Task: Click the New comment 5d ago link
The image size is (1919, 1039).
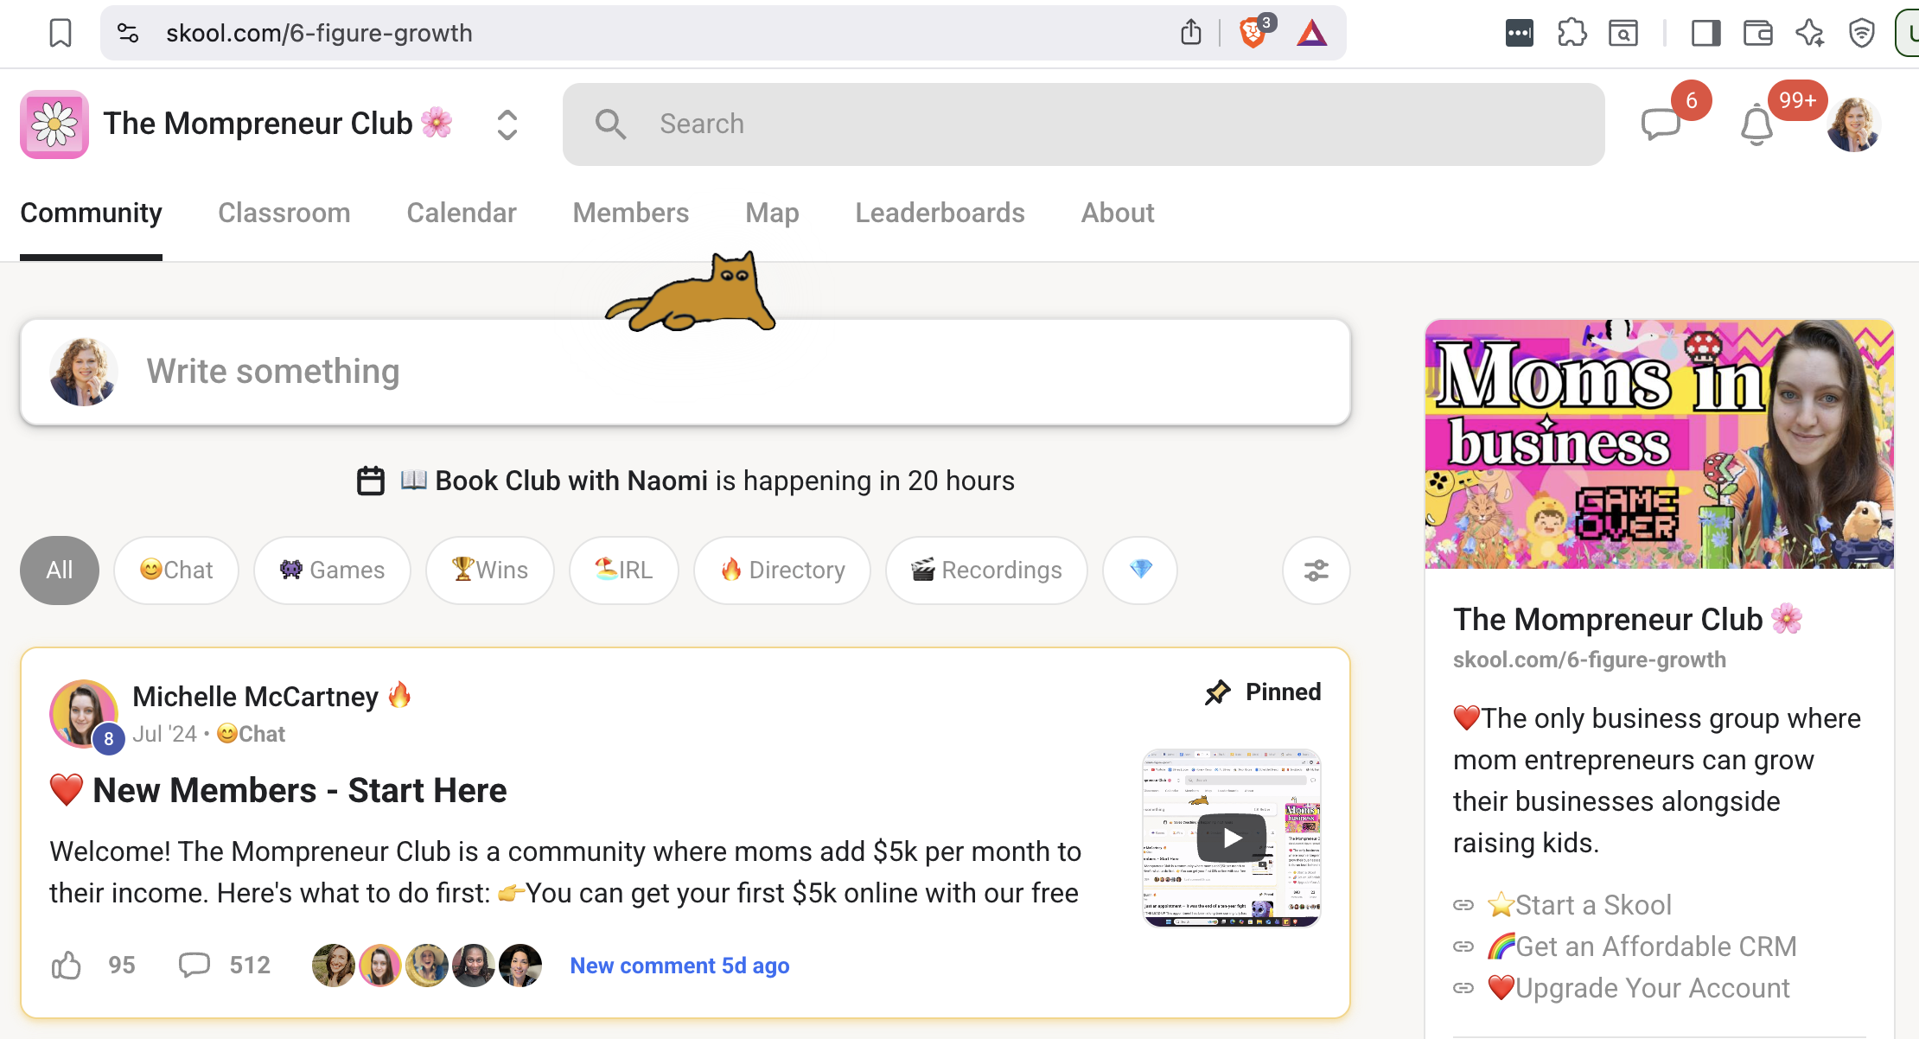Action: [679, 965]
